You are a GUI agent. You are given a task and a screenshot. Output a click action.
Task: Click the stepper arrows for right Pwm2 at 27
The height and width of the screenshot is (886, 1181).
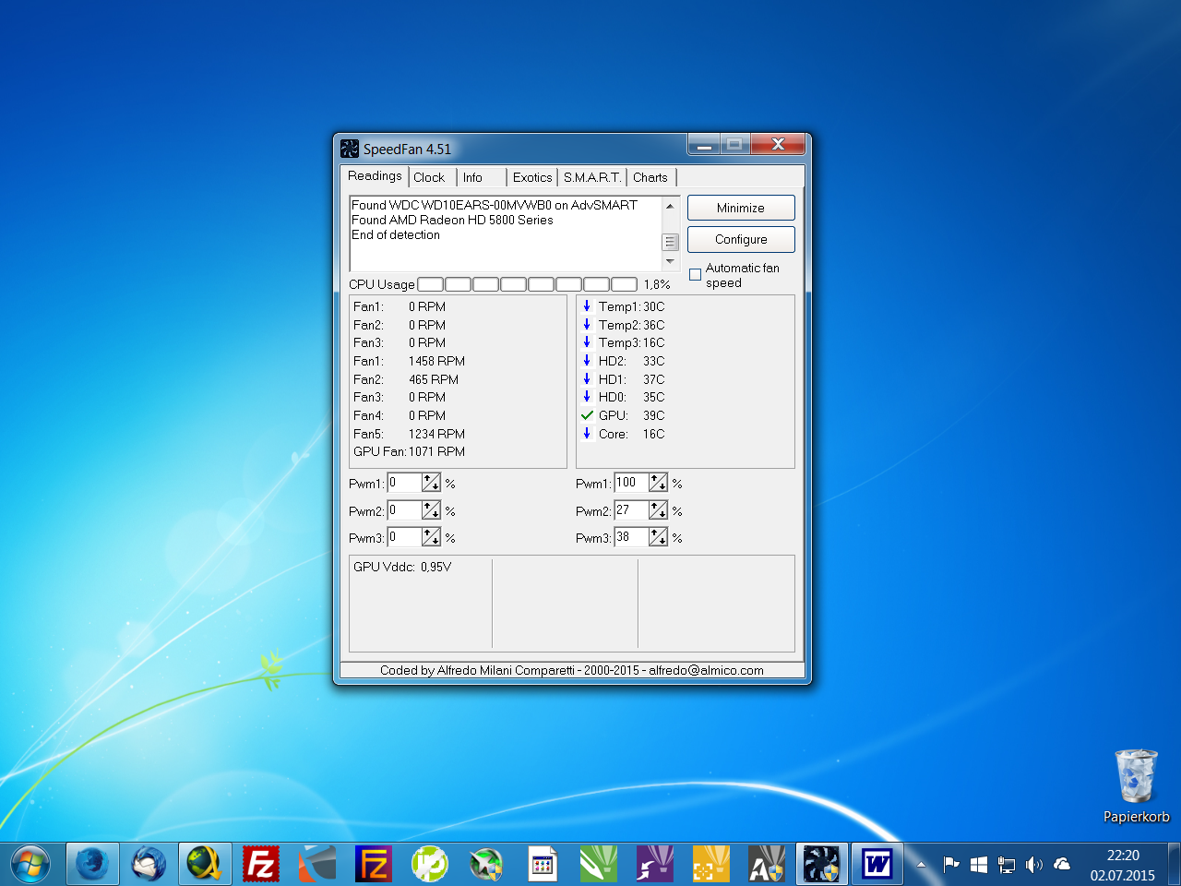coord(658,510)
